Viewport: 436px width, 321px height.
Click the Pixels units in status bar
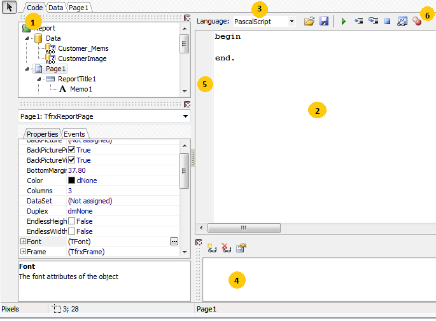(10, 309)
